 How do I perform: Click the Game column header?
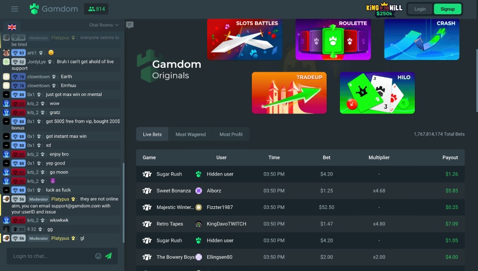[x=149, y=158]
